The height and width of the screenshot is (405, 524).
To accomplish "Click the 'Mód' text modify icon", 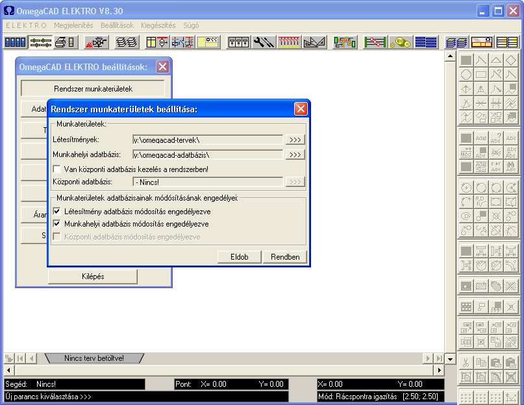I will coord(466,153).
